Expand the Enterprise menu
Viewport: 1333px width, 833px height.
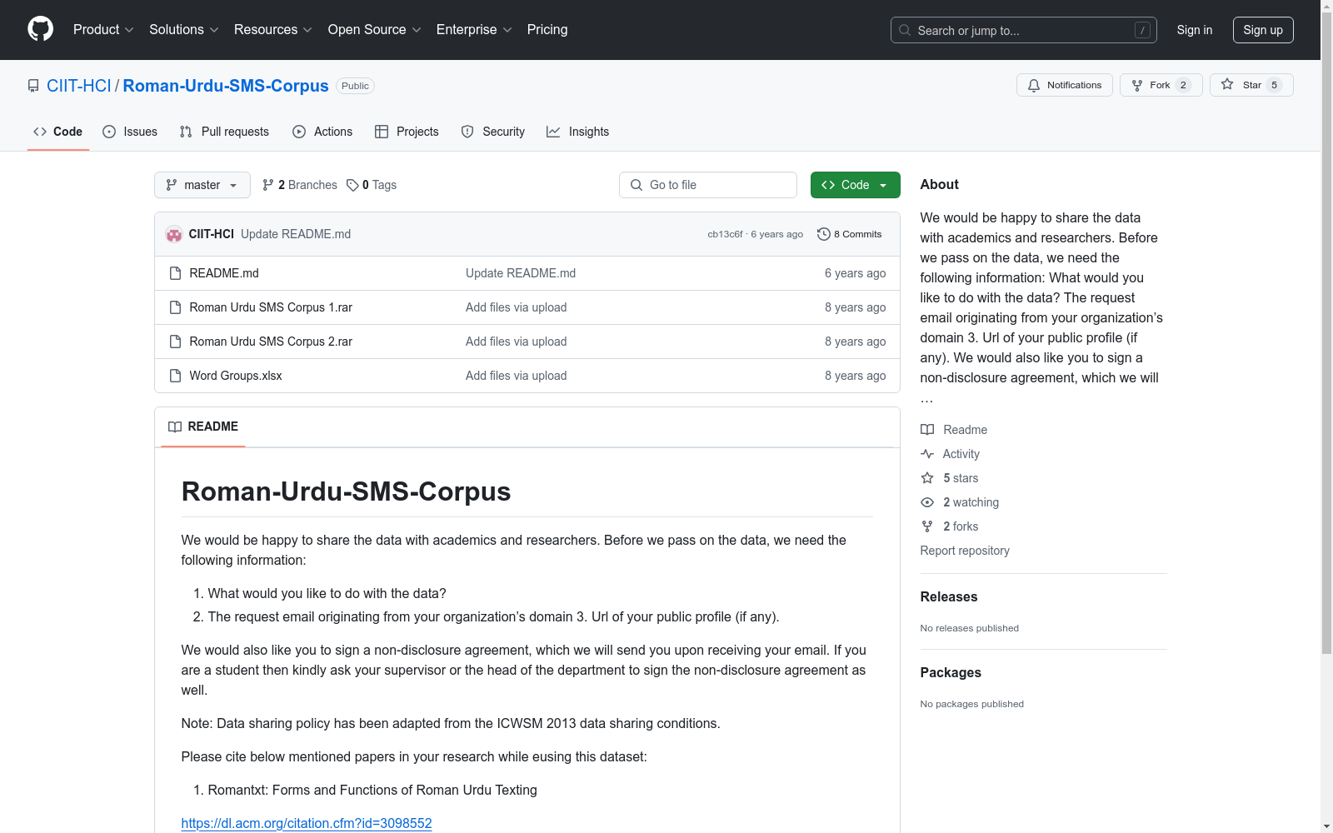pyautogui.click(x=474, y=30)
